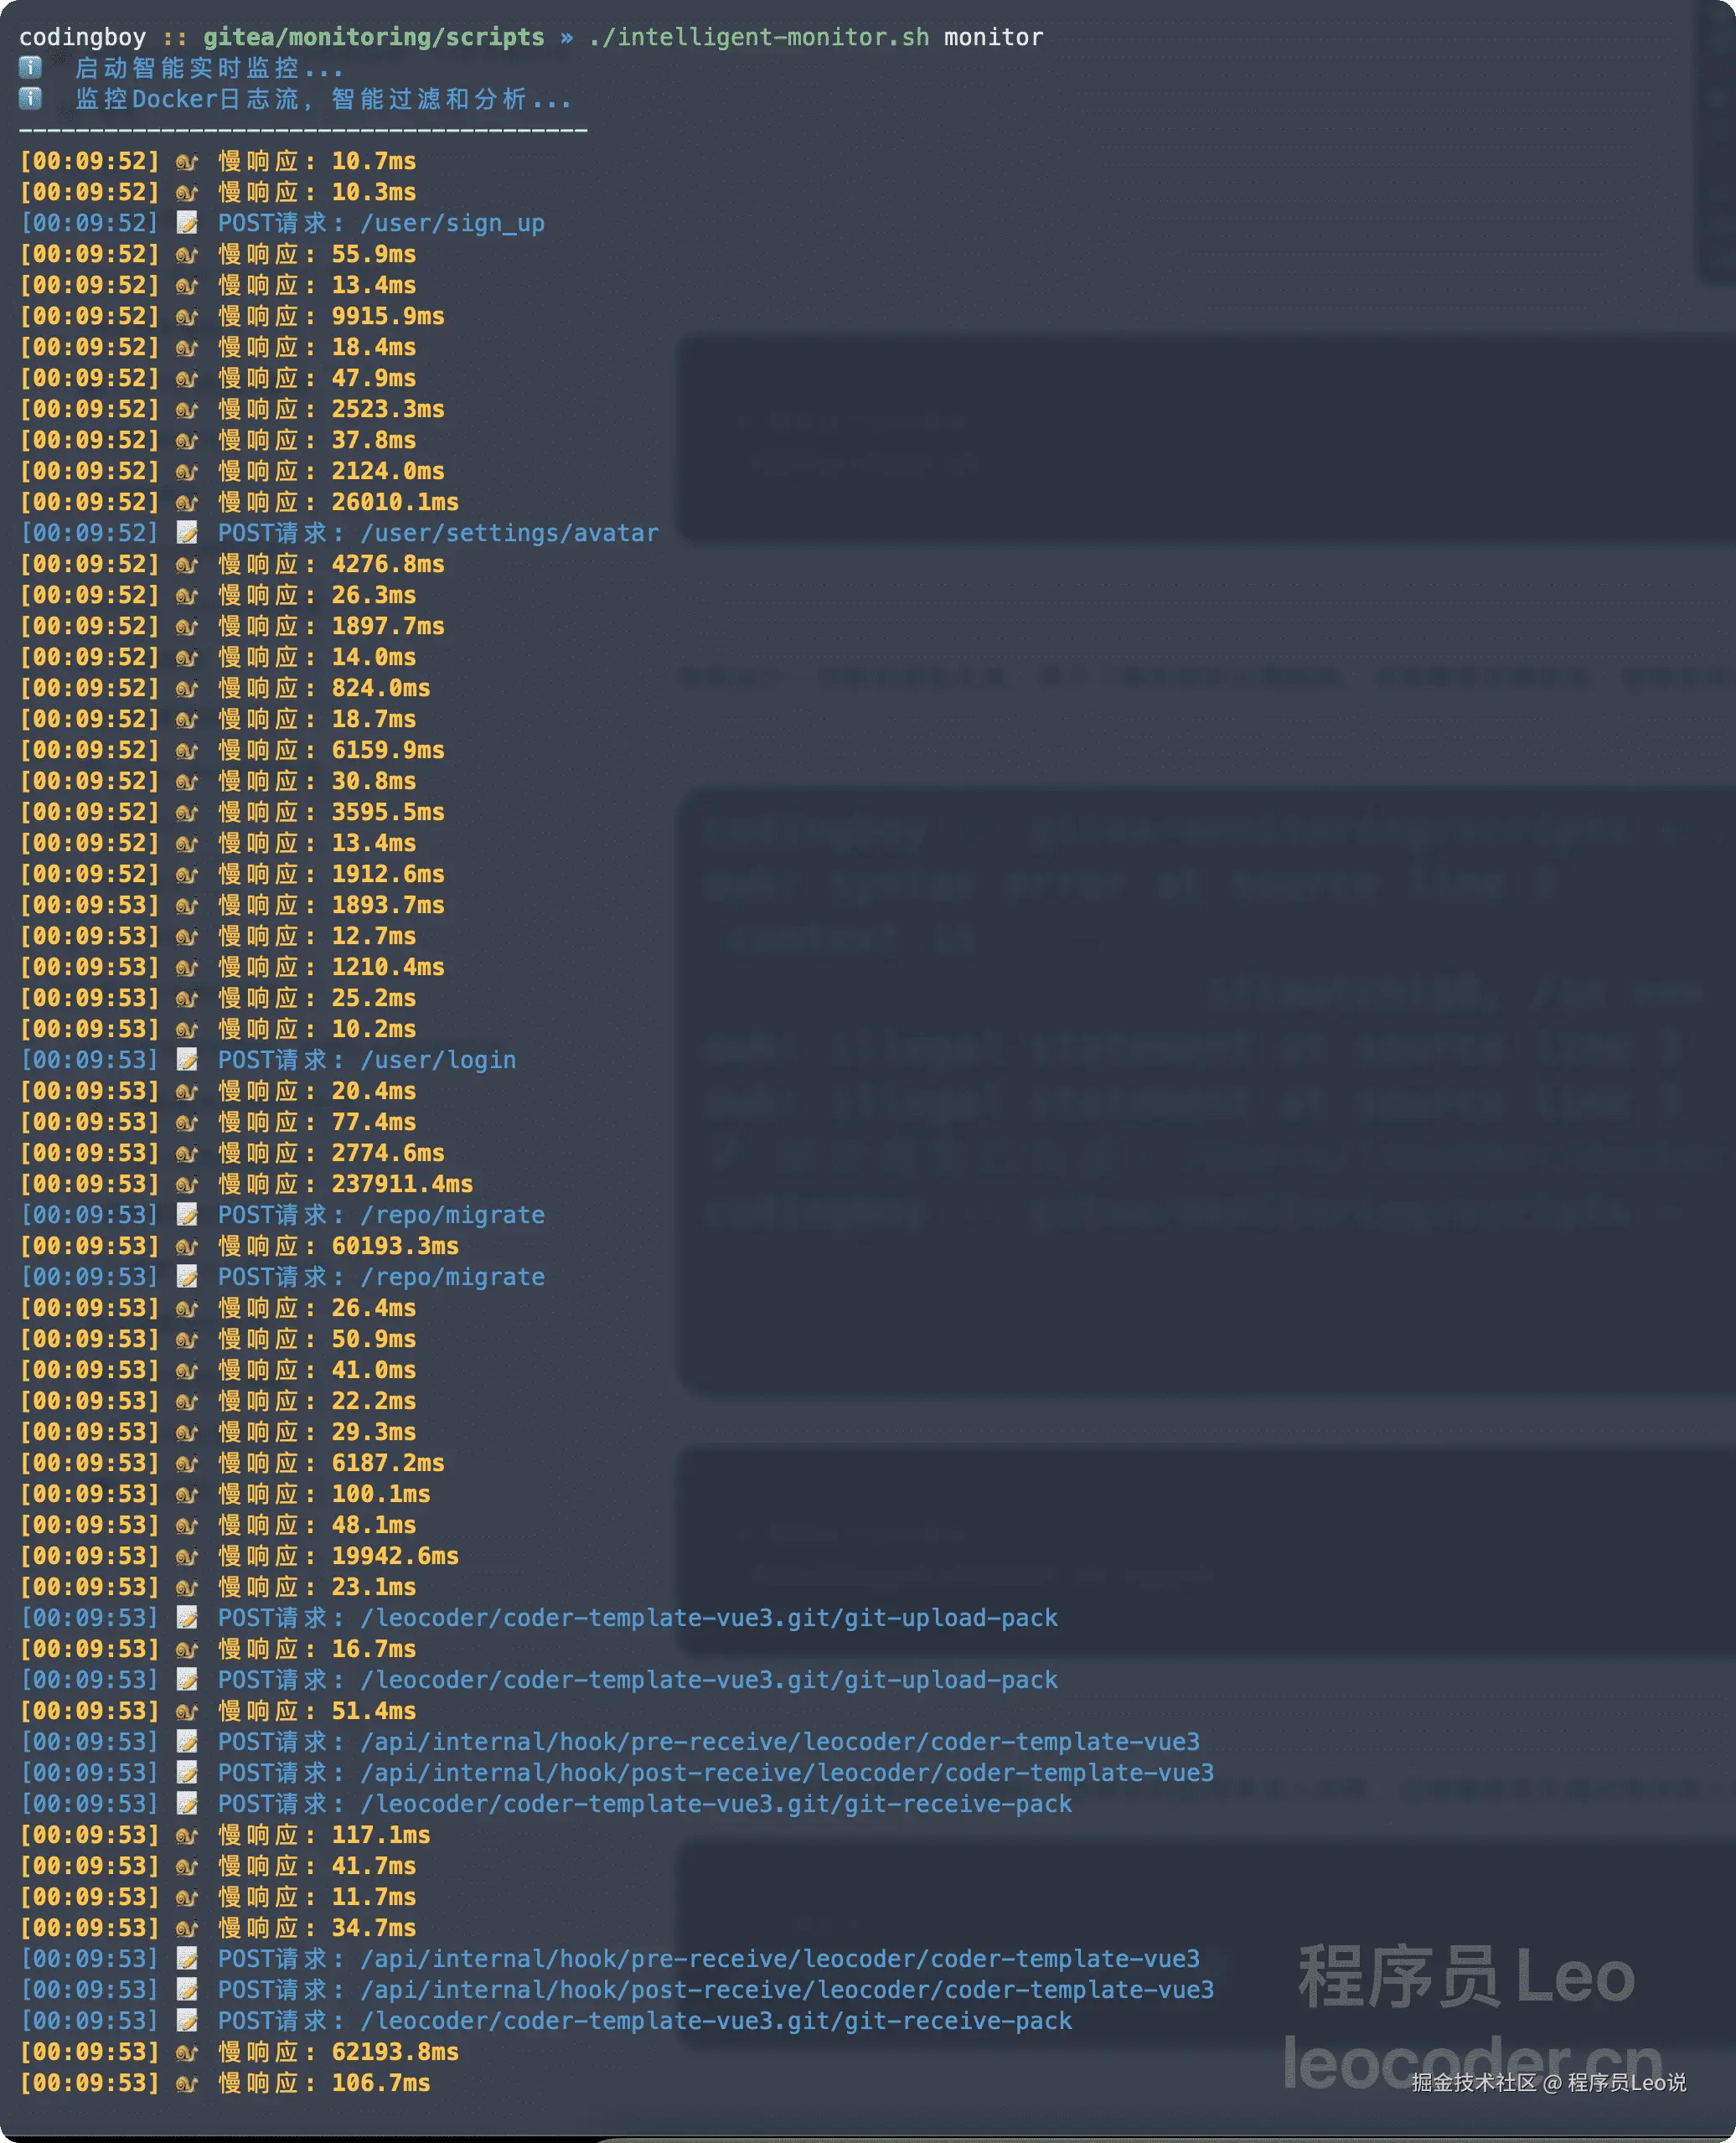Click snail icon next to 26010.1ms response

tap(187, 502)
